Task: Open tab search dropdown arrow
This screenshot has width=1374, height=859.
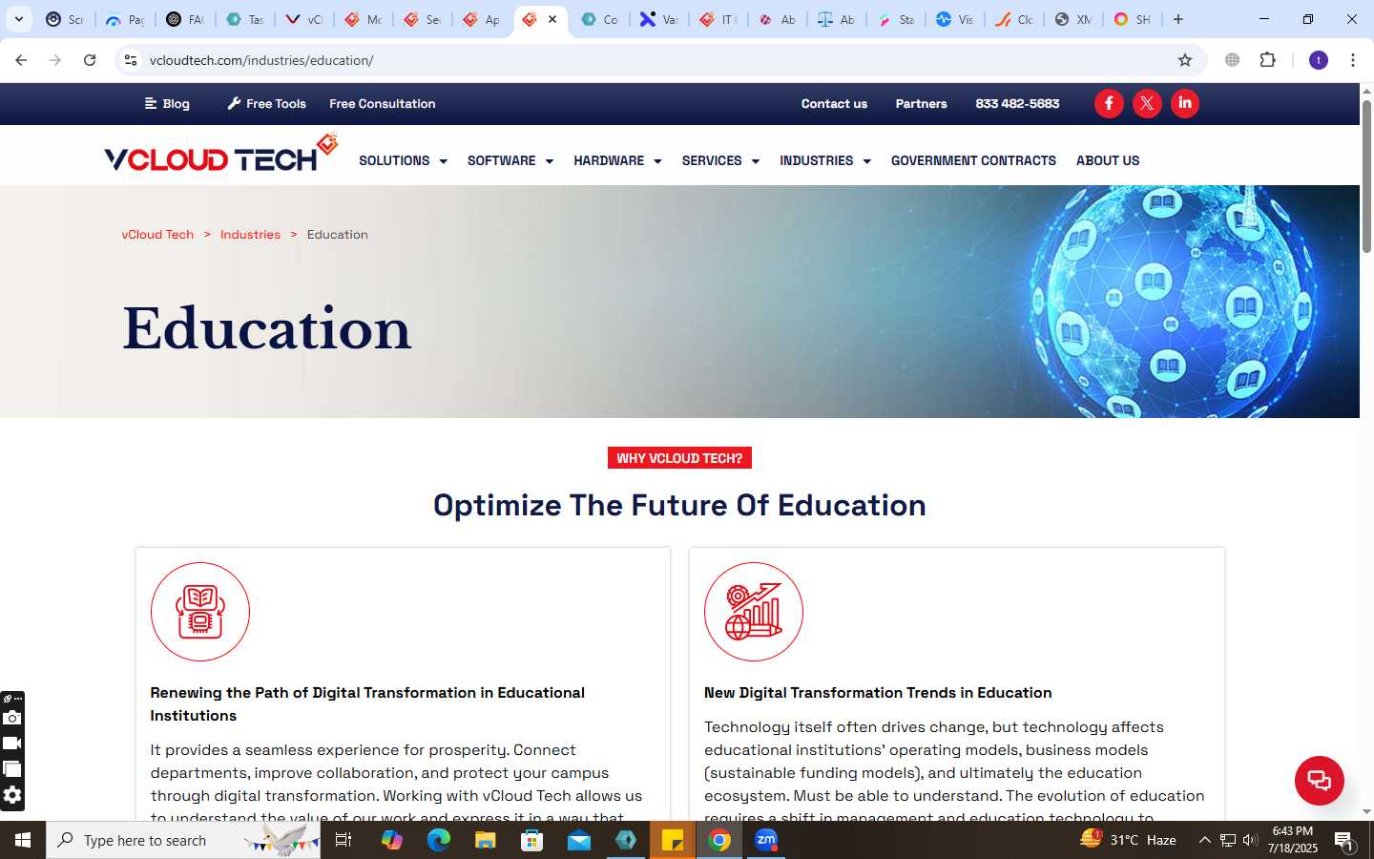Action: (18, 19)
